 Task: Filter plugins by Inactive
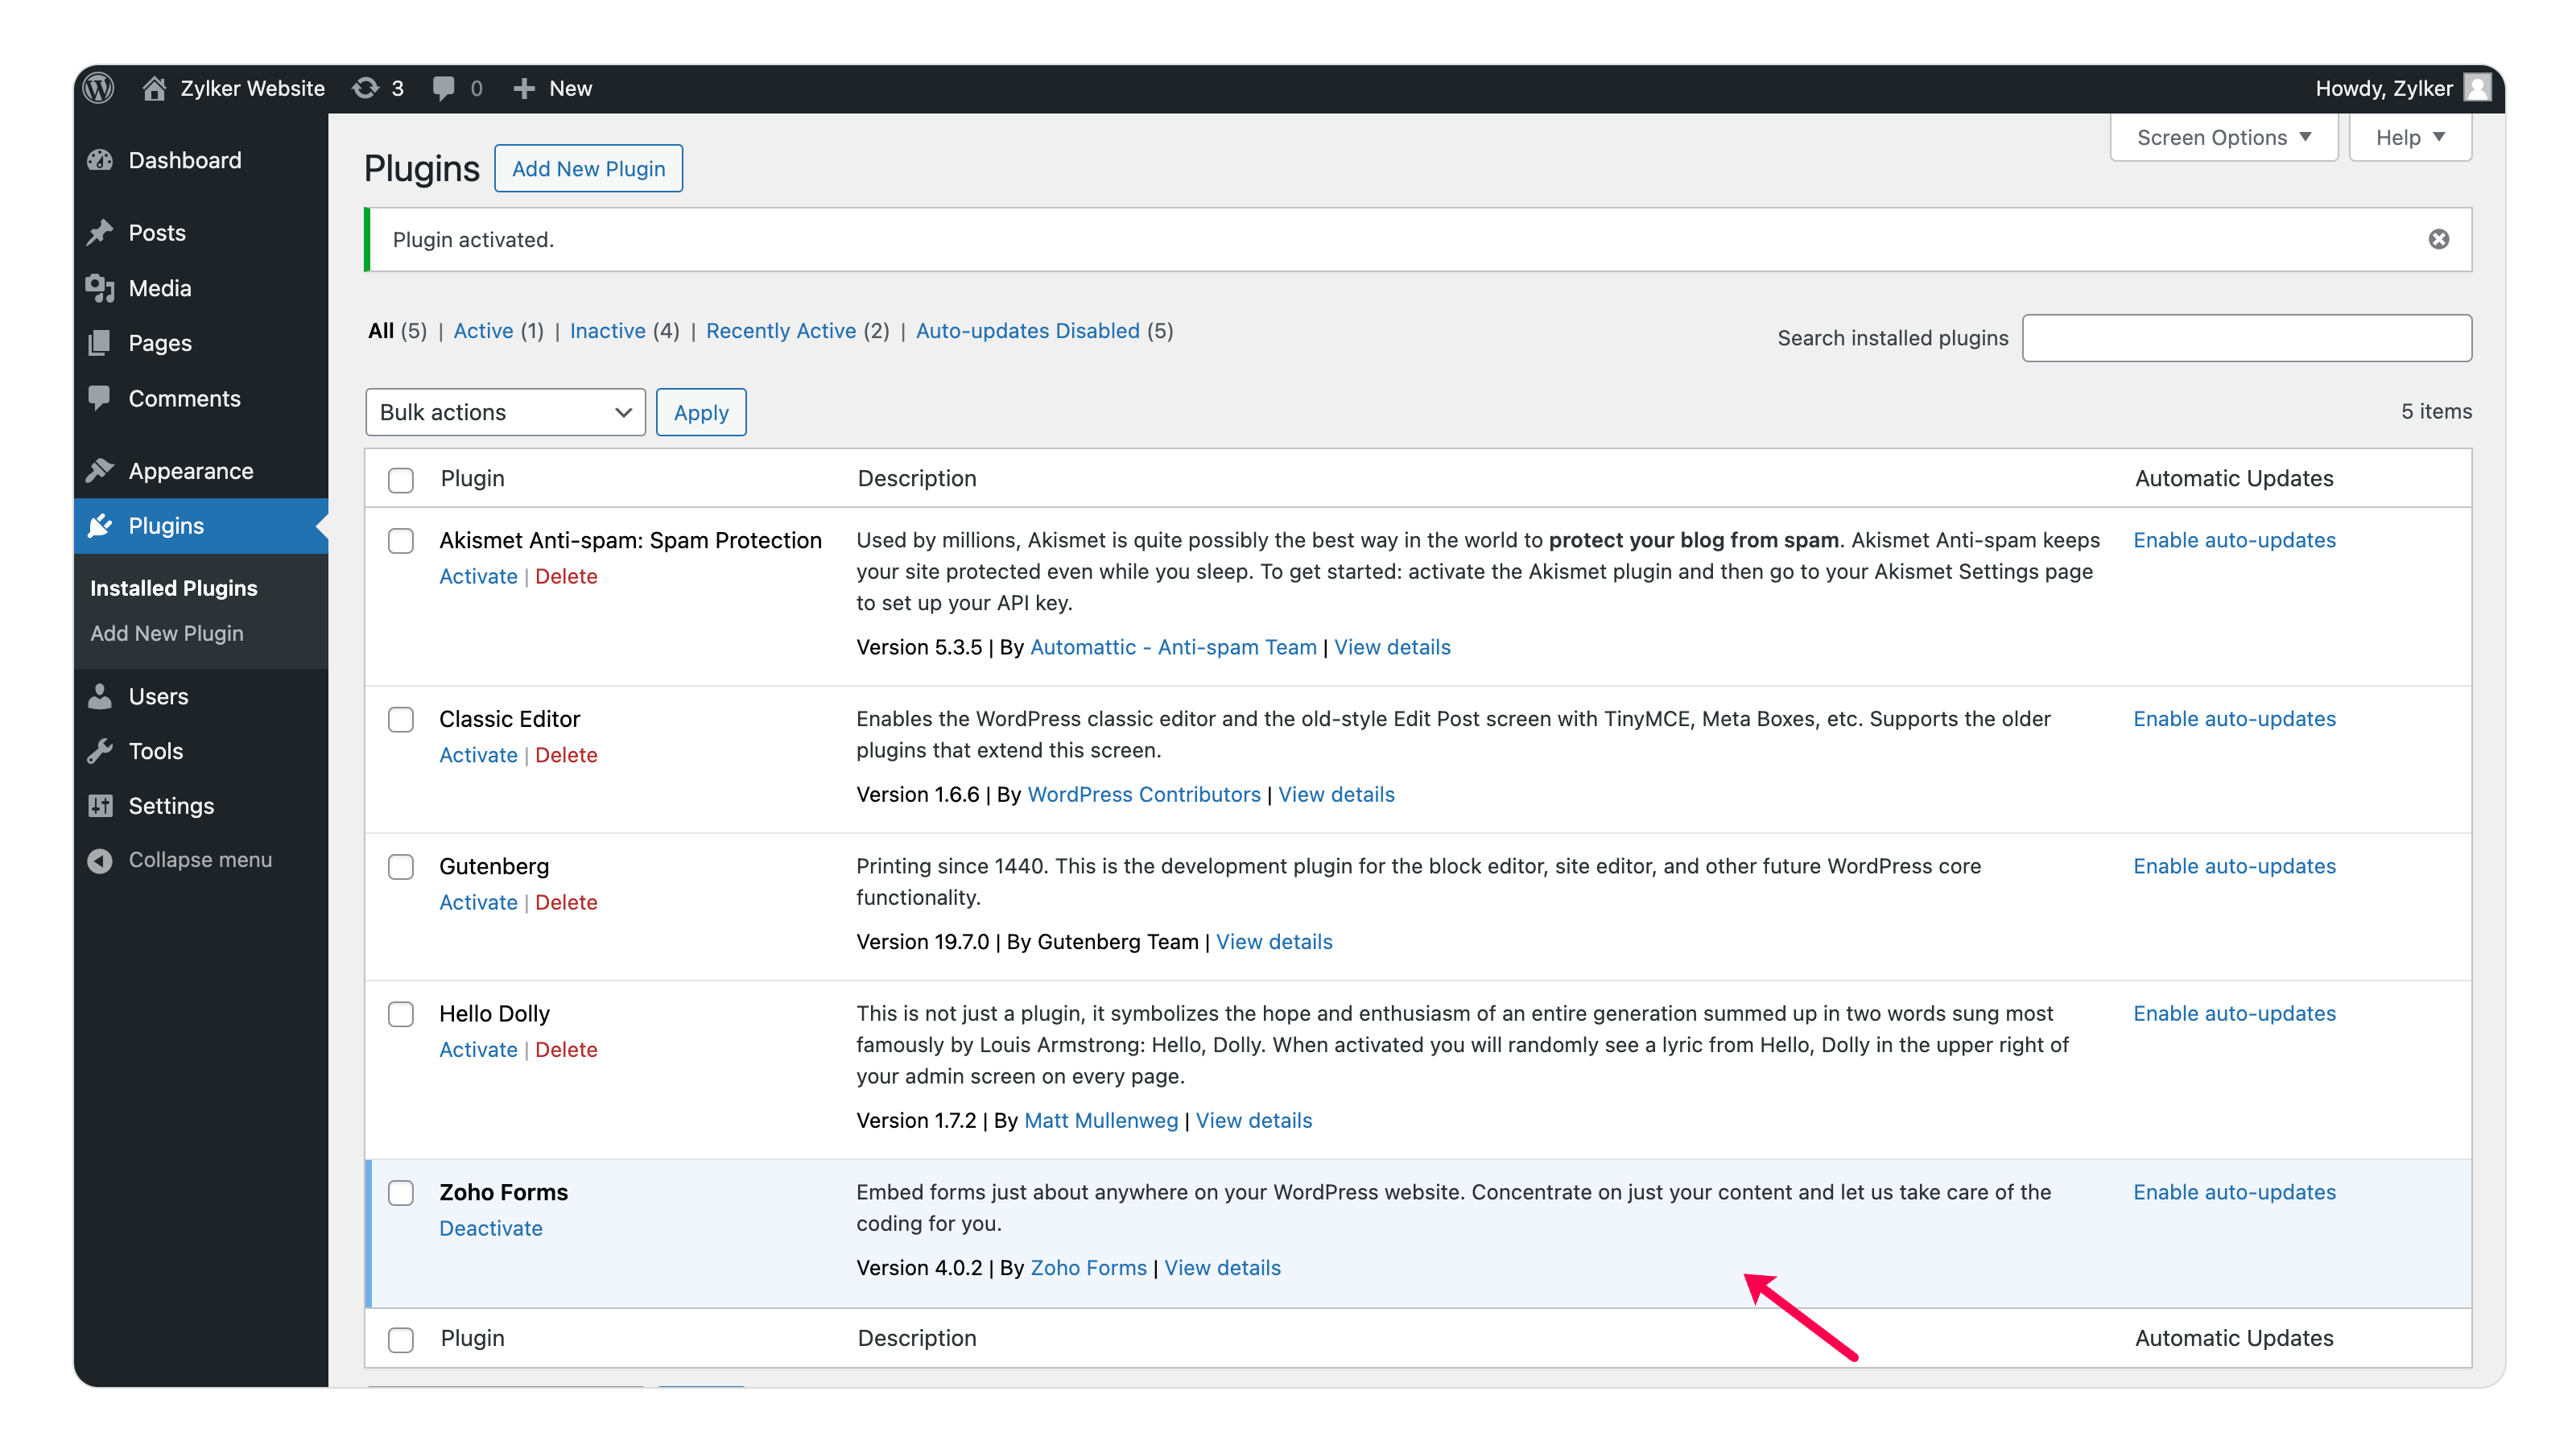(607, 331)
